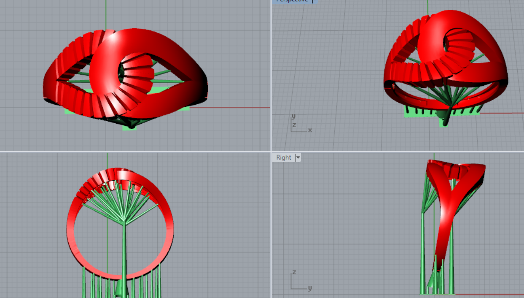524x298 pixels.
Task: Click the center intersection of viewport dividers
Action: pos(271,152)
